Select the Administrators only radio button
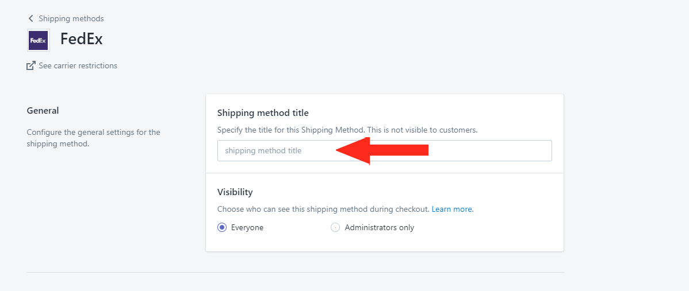This screenshot has width=689, height=291. (335, 227)
